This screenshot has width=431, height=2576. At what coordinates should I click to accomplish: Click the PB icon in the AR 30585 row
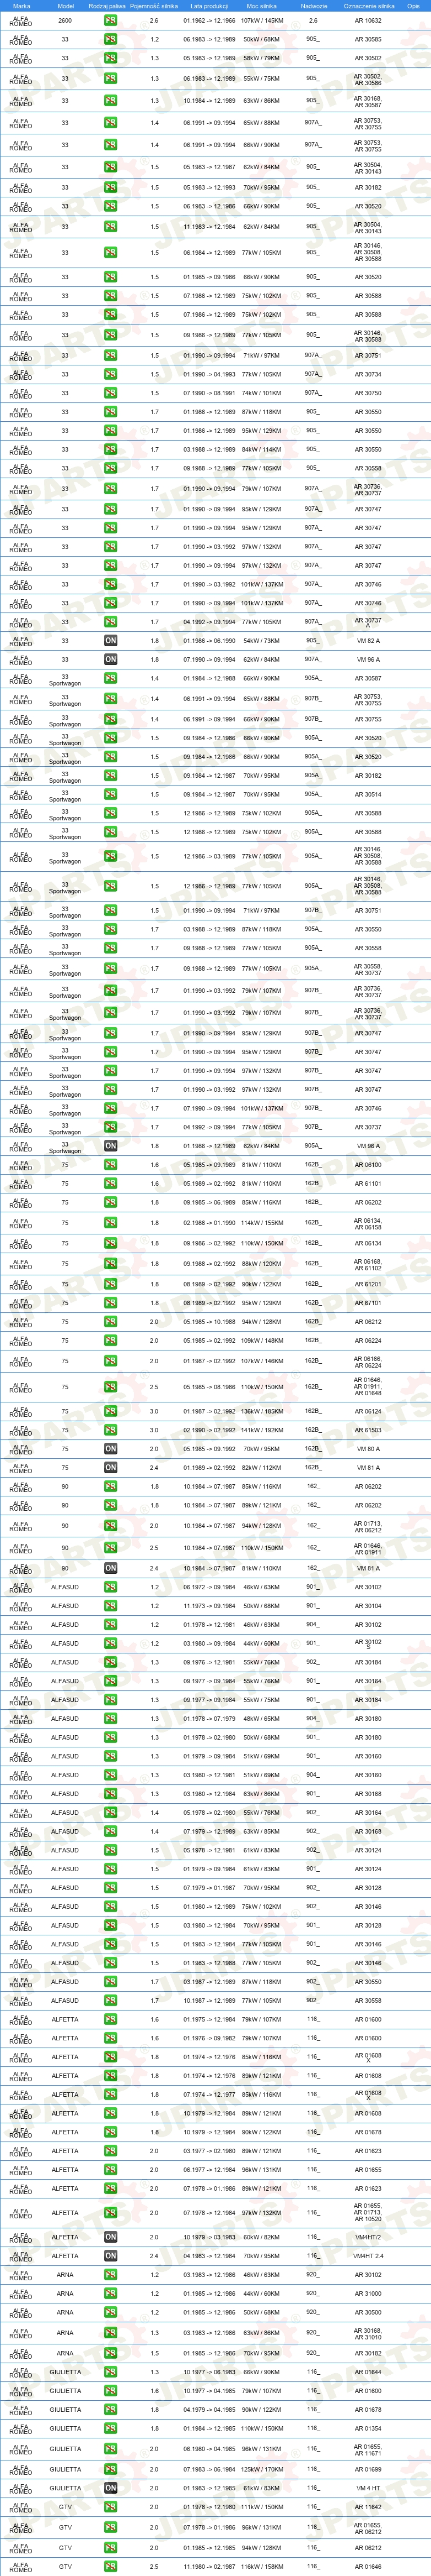[111, 39]
